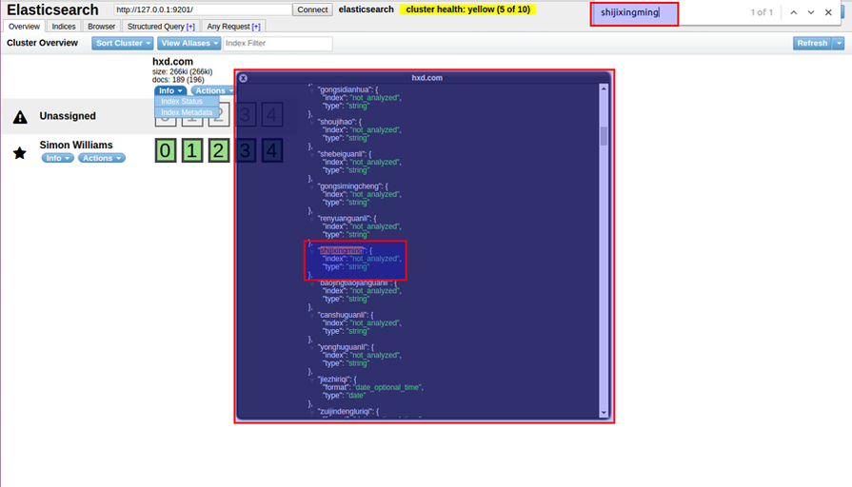Viewport: 852px width, 487px height.
Task: Select shard 4 of Simon Williams node
Action: click(x=271, y=150)
